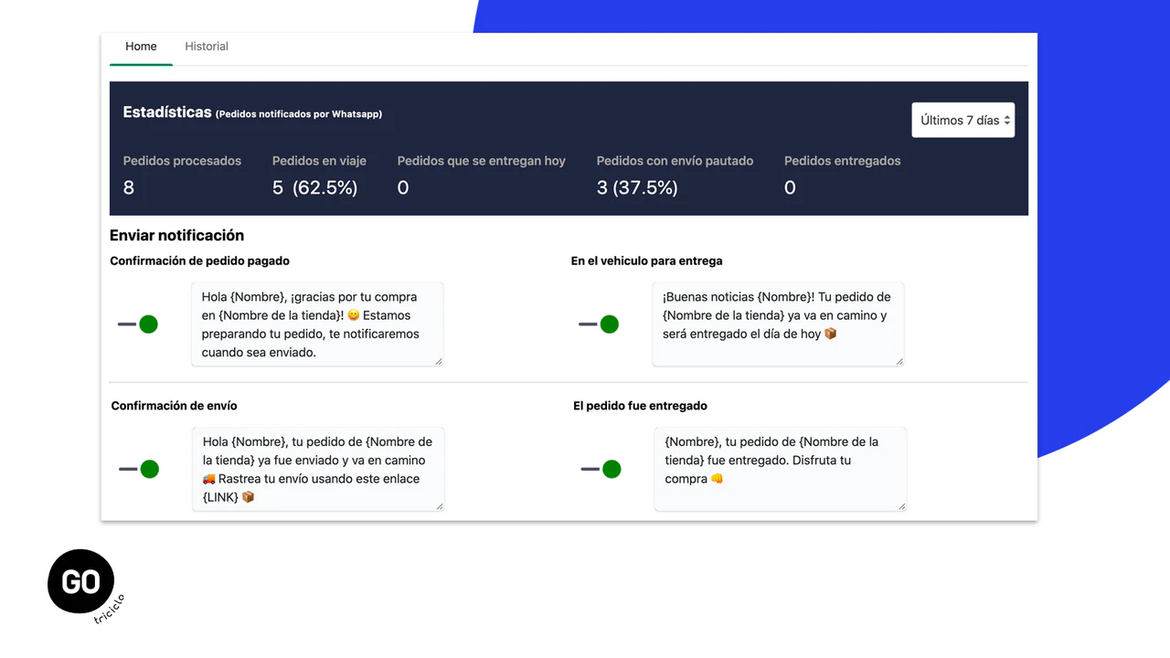Viewport: 1170px width, 658px height.
Task: Click resize handle of En el vehiculo textarea
Action: click(899, 362)
